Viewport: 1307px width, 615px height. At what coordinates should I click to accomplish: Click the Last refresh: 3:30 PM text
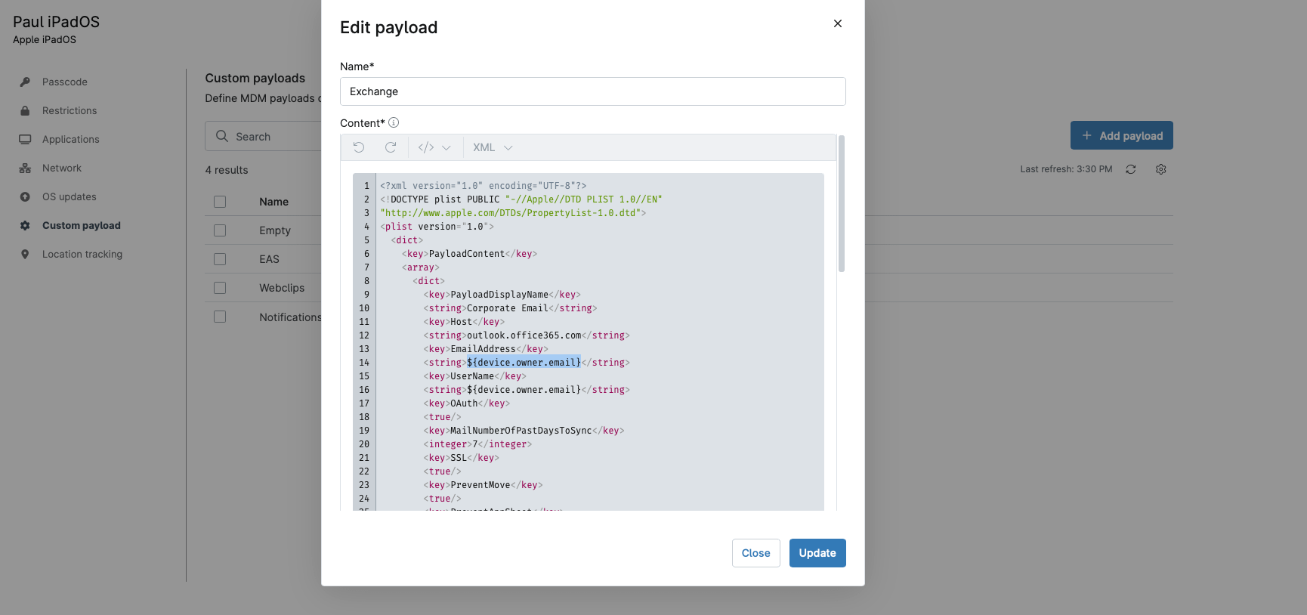[1066, 169]
